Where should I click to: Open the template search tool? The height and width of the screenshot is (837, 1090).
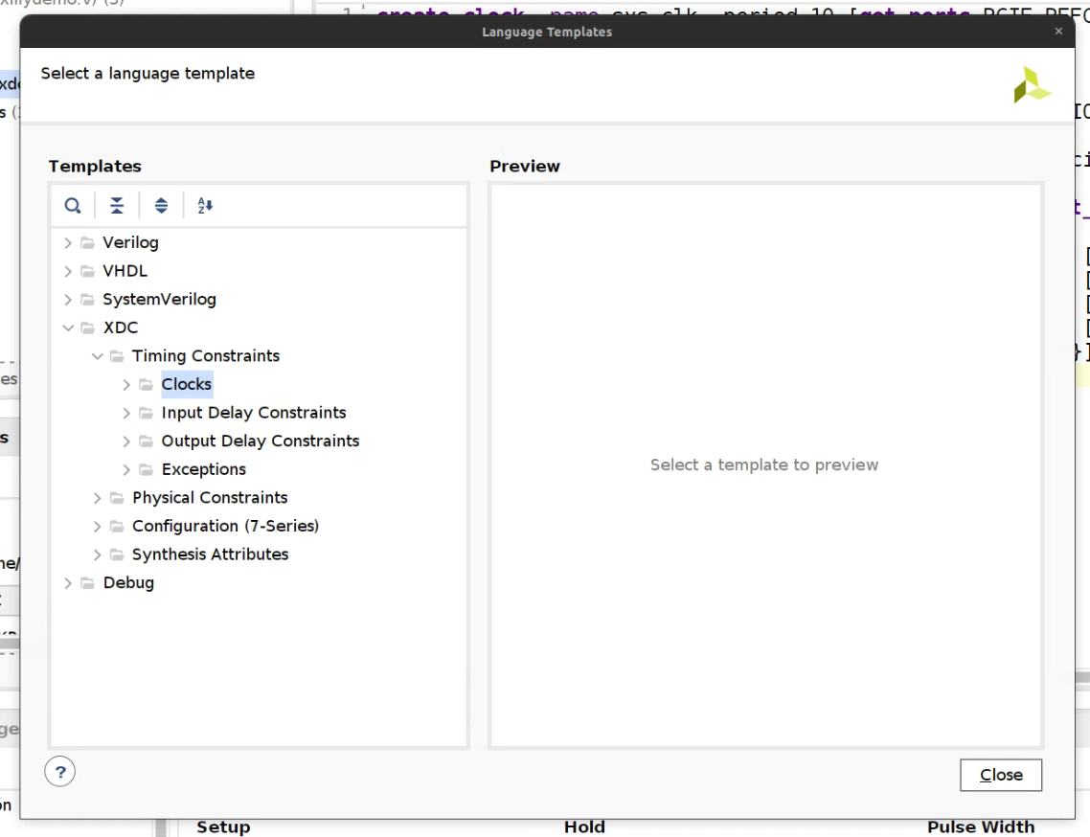(x=72, y=206)
